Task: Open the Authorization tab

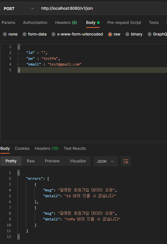Action: [35, 23]
